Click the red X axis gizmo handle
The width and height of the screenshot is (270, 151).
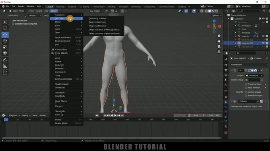[220, 26]
